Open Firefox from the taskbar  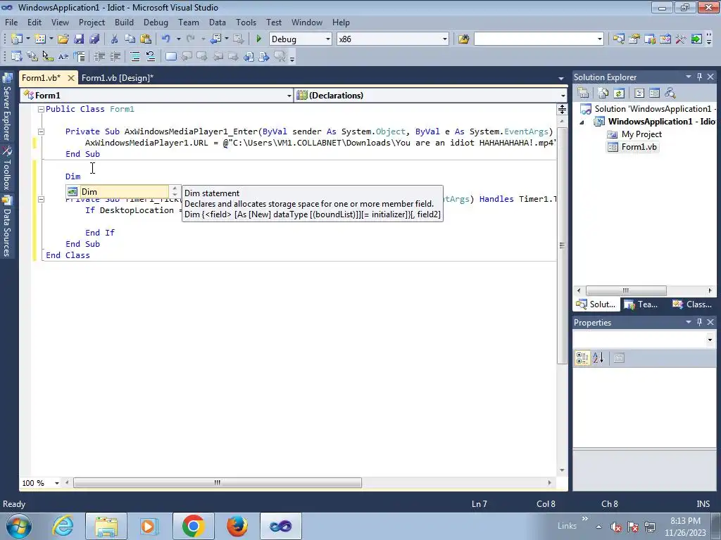[x=237, y=526]
